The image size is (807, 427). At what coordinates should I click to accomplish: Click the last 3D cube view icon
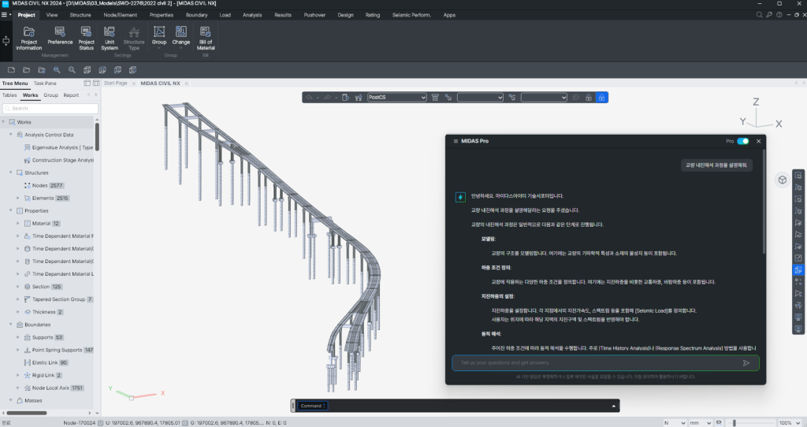(x=132, y=70)
